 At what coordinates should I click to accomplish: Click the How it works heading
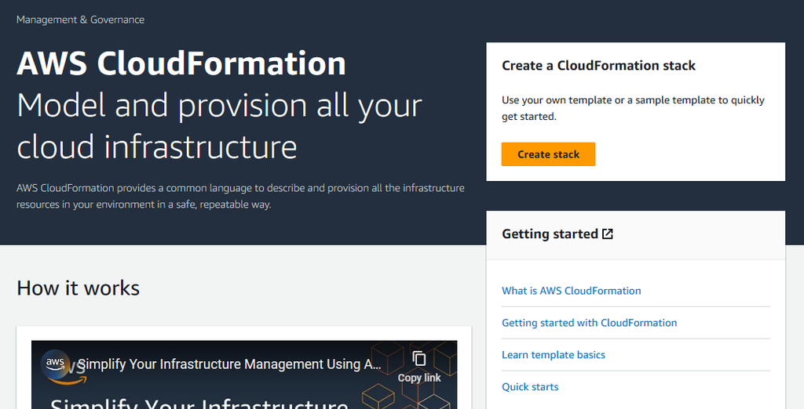click(x=78, y=288)
